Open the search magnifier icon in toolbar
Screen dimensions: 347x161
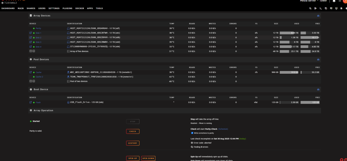(x=310, y=8)
